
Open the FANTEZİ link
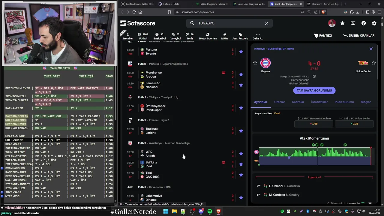(323, 35)
